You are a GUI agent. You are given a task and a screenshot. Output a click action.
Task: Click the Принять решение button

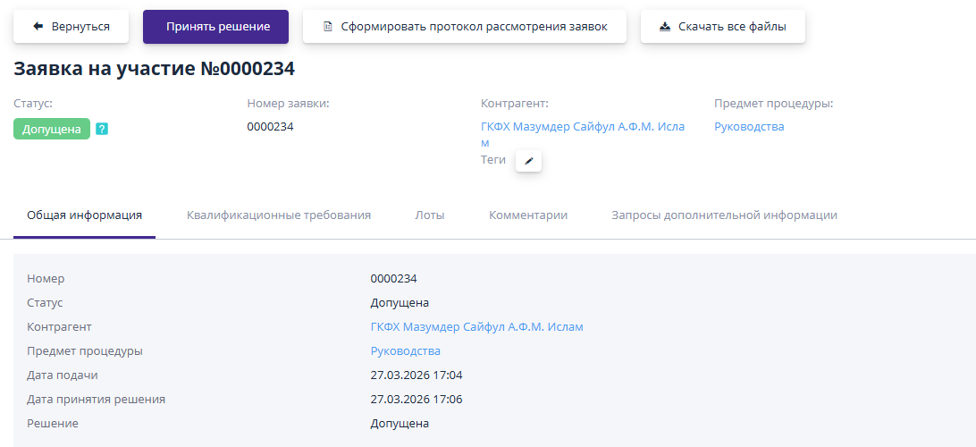tap(216, 27)
